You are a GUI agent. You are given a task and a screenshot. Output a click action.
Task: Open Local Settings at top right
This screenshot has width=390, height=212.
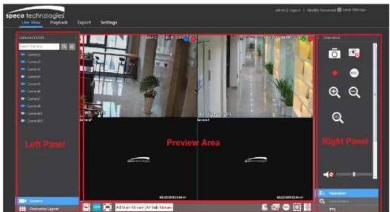click(x=354, y=10)
